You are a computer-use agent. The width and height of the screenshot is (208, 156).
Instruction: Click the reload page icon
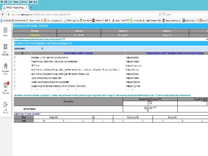(160, 14)
